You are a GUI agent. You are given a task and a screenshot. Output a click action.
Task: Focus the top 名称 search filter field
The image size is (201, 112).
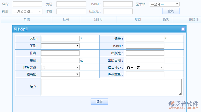pos(27,4)
